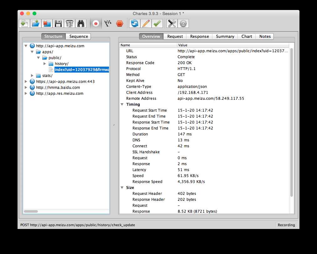Switch to Structure view
317x254 pixels.
click(x=53, y=36)
